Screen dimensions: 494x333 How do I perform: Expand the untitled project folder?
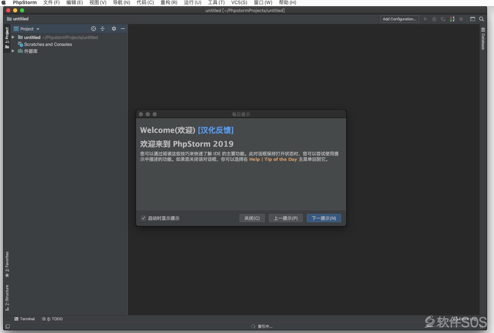tap(13, 37)
